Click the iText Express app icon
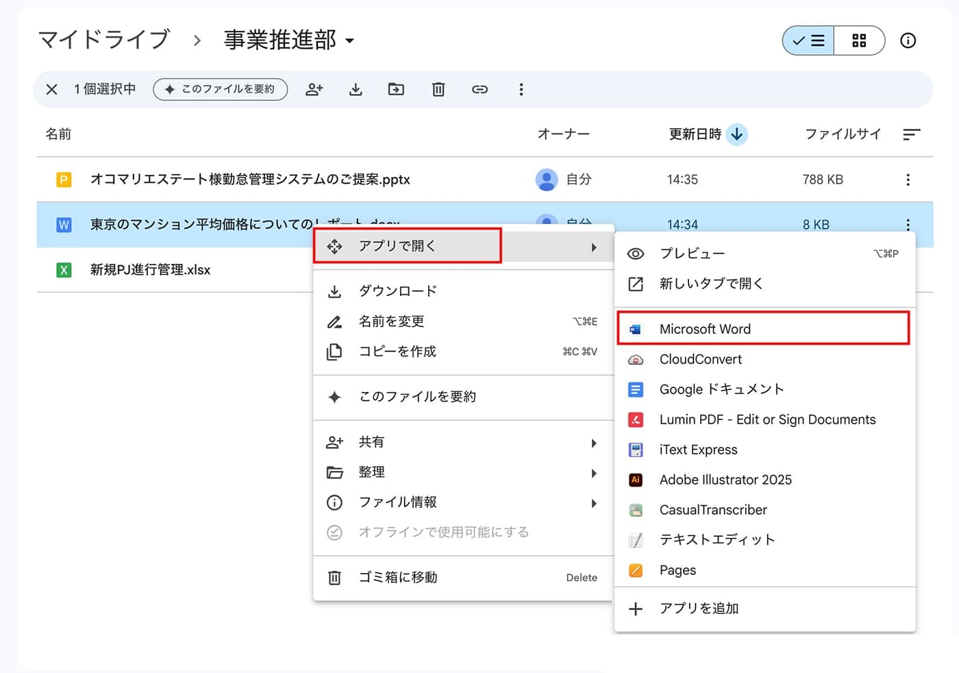 point(636,450)
